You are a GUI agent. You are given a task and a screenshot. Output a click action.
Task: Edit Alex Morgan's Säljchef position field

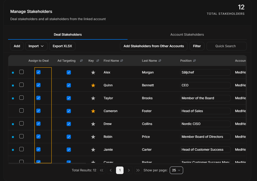click(205, 72)
